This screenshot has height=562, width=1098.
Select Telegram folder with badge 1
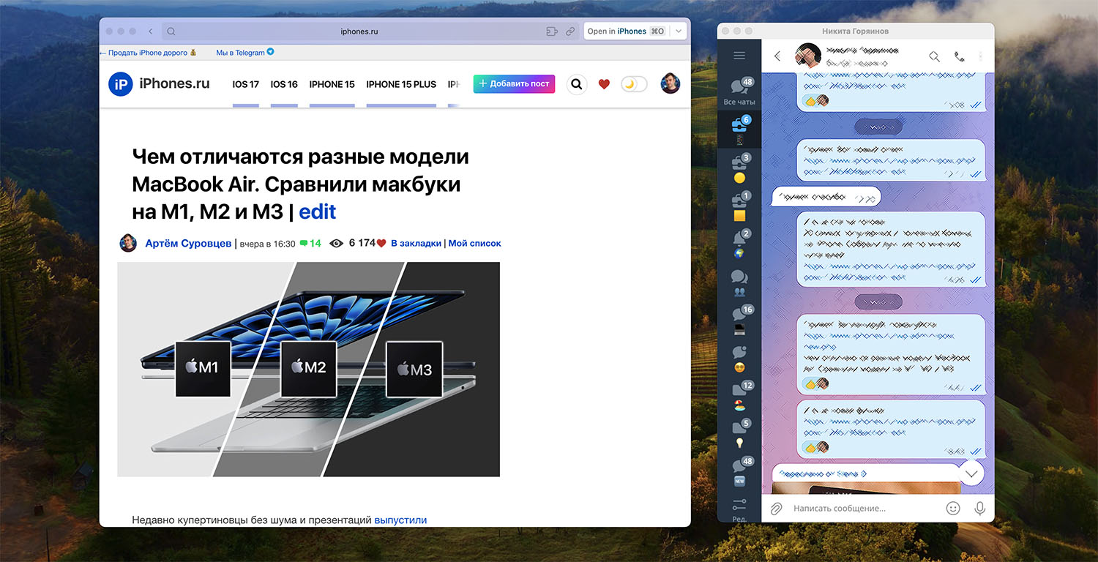point(739,206)
